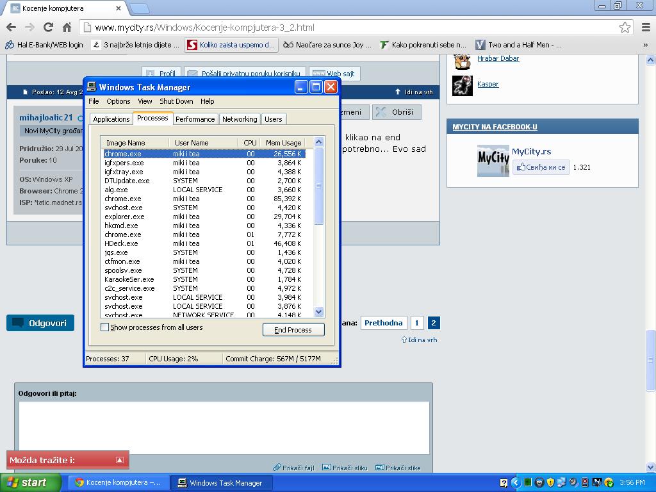Image resolution: width=656 pixels, height=492 pixels.
Task: Select the hkcmd.exe process row
Action: coord(204,225)
